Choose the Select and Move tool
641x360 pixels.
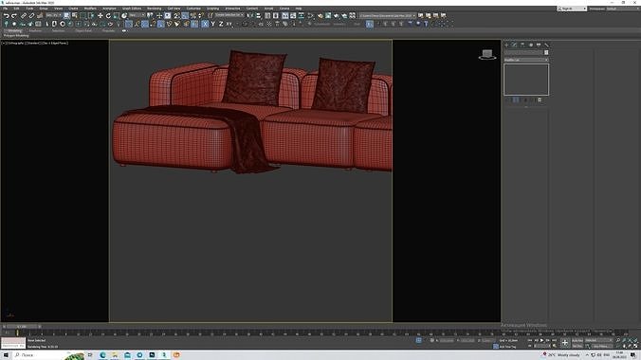coord(101,15)
